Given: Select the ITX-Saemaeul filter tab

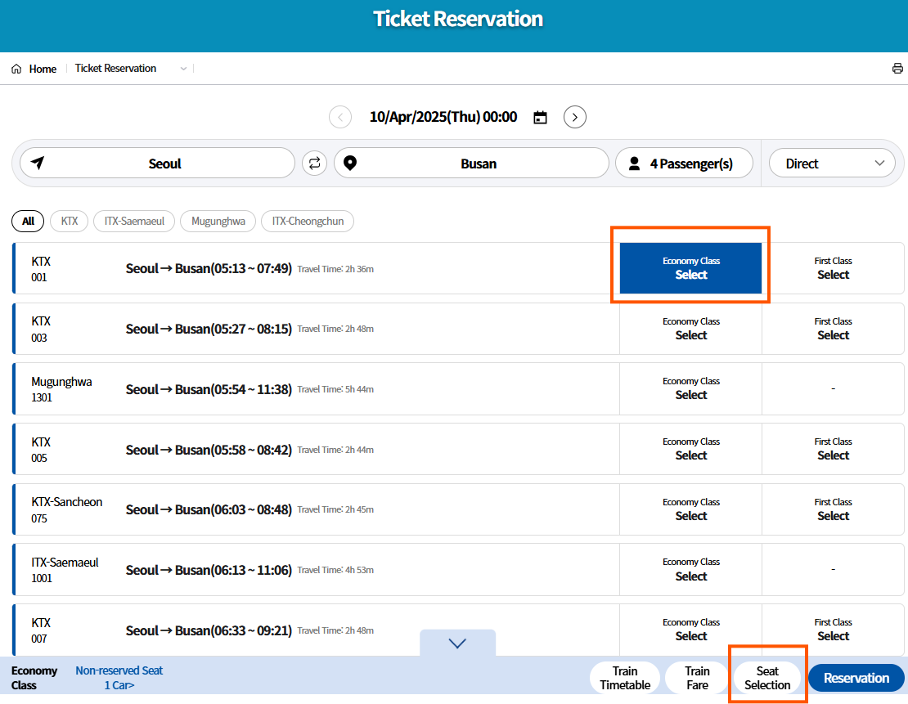Looking at the screenshot, I should 133,221.
